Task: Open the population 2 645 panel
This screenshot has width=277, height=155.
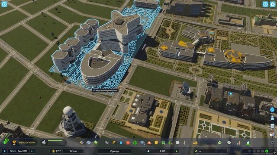Action: 162,151
